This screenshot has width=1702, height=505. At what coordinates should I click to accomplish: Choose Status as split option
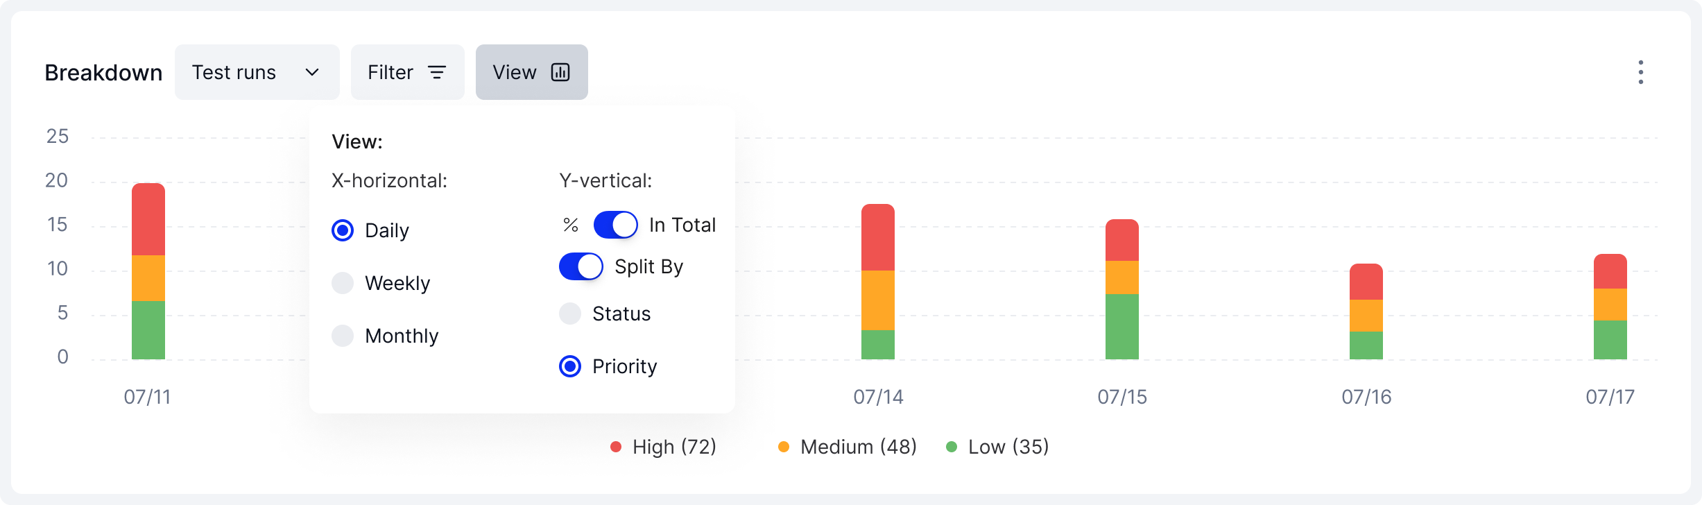[x=570, y=314]
